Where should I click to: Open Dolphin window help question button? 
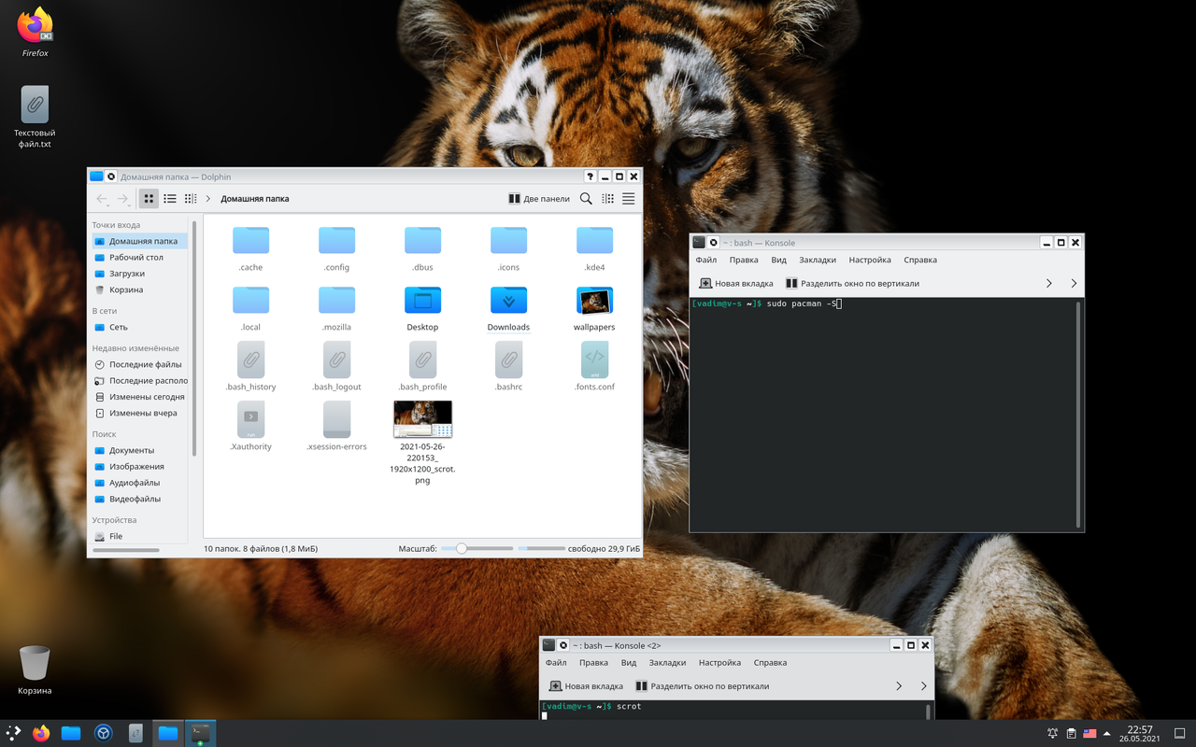tap(591, 176)
